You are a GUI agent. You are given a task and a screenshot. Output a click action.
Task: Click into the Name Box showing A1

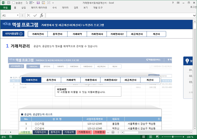(x=9, y=15)
